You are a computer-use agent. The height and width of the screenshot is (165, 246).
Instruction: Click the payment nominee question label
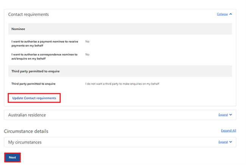click(x=45, y=44)
